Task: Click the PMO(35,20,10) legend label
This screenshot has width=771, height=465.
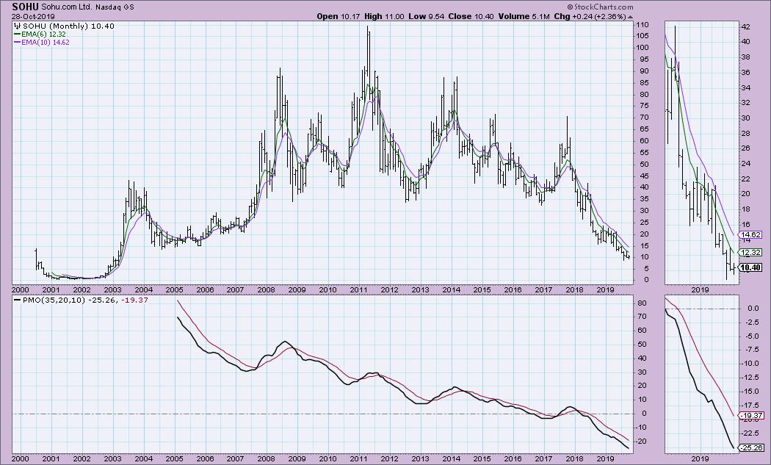Action: click(x=54, y=300)
